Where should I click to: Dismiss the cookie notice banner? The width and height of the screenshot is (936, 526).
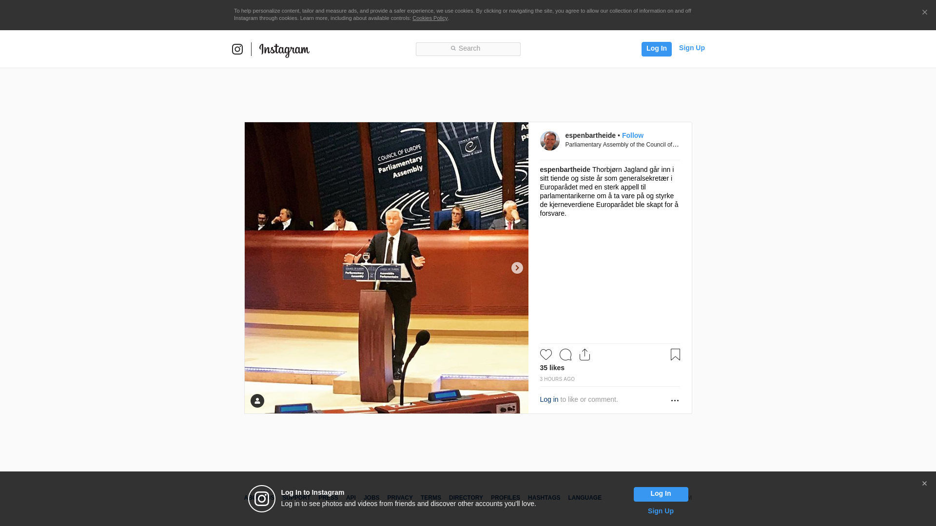point(924,12)
